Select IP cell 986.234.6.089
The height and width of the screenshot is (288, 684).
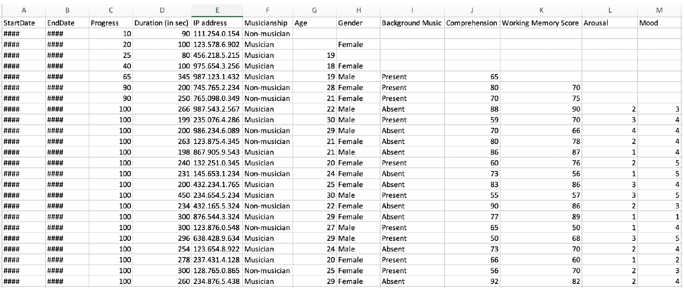tap(217, 130)
